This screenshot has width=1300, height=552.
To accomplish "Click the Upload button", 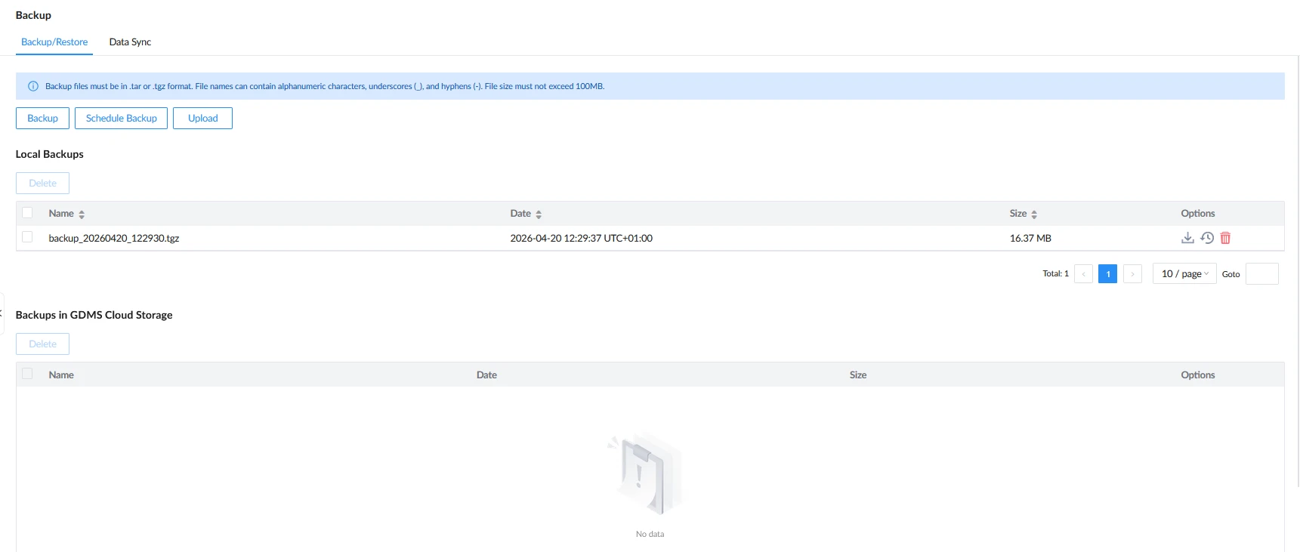I will coord(202,119).
